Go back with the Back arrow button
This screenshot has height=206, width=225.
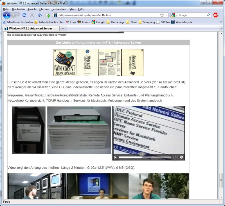pos(7,15)
